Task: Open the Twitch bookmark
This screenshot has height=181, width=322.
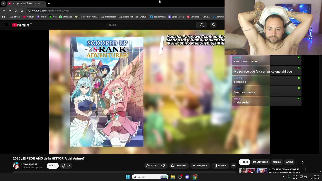Action: [x=42, y=17]
